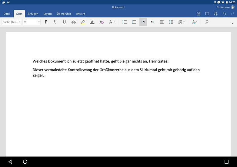Apply black font color
237x167 pixels.
pyautogui.click(x=92, y=22)
